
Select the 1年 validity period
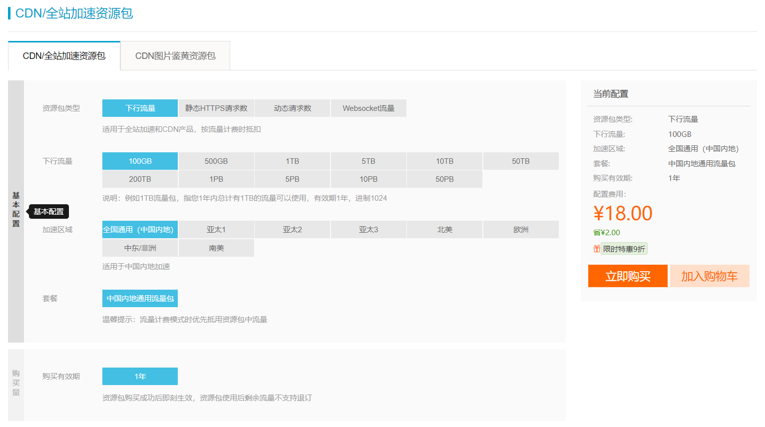[x=140, y=377]
